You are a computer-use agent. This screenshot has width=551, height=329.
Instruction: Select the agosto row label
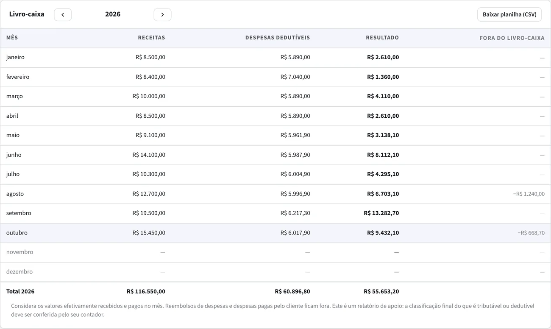15,194
